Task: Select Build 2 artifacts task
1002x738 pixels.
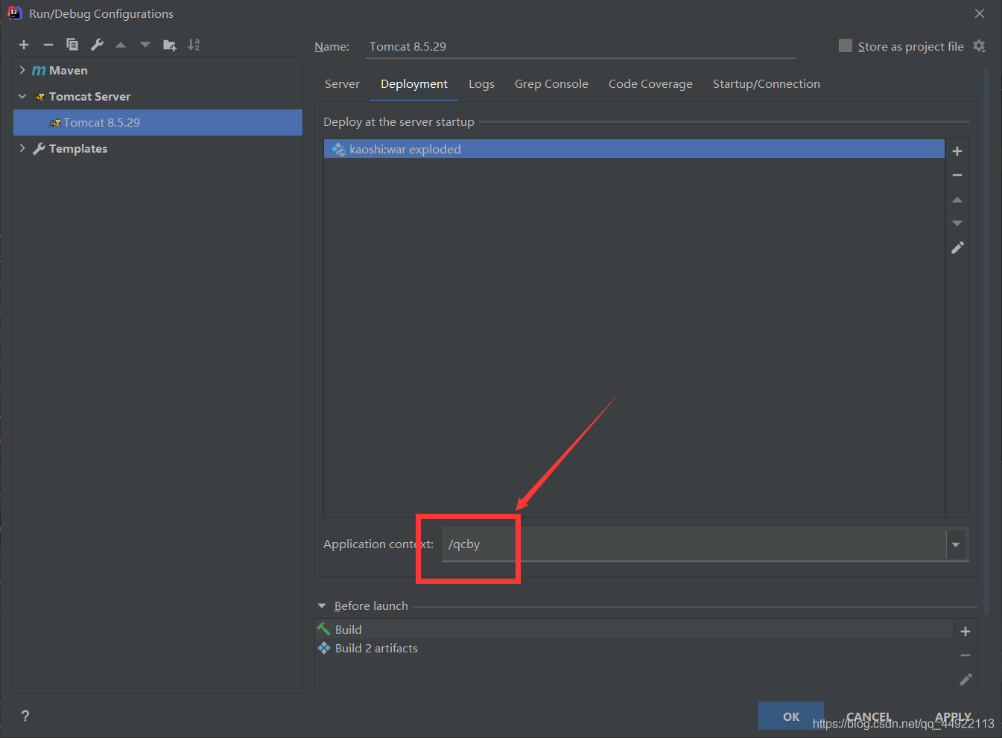Action: point(634,648)
